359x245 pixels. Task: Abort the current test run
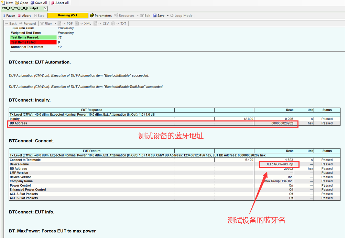tap(24, 15)
